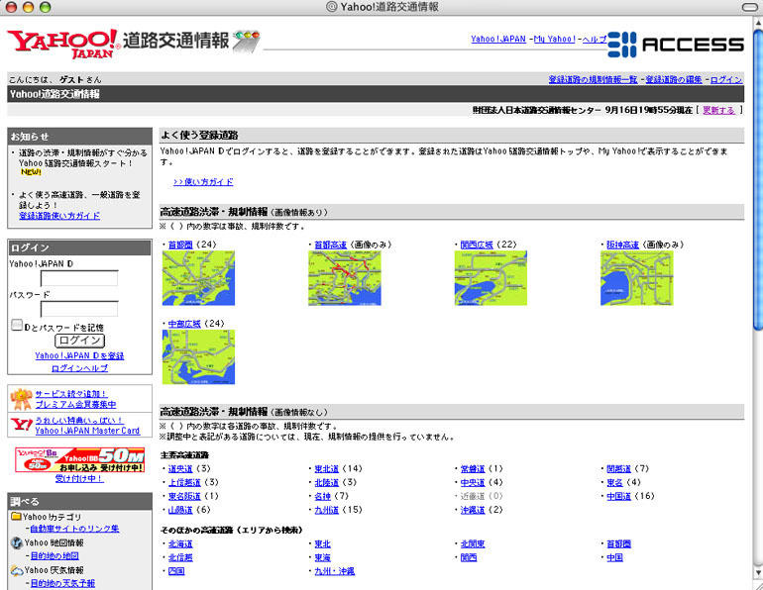Select the 北関東 area link
Viewport: 763px width, 590px height.
473,543
